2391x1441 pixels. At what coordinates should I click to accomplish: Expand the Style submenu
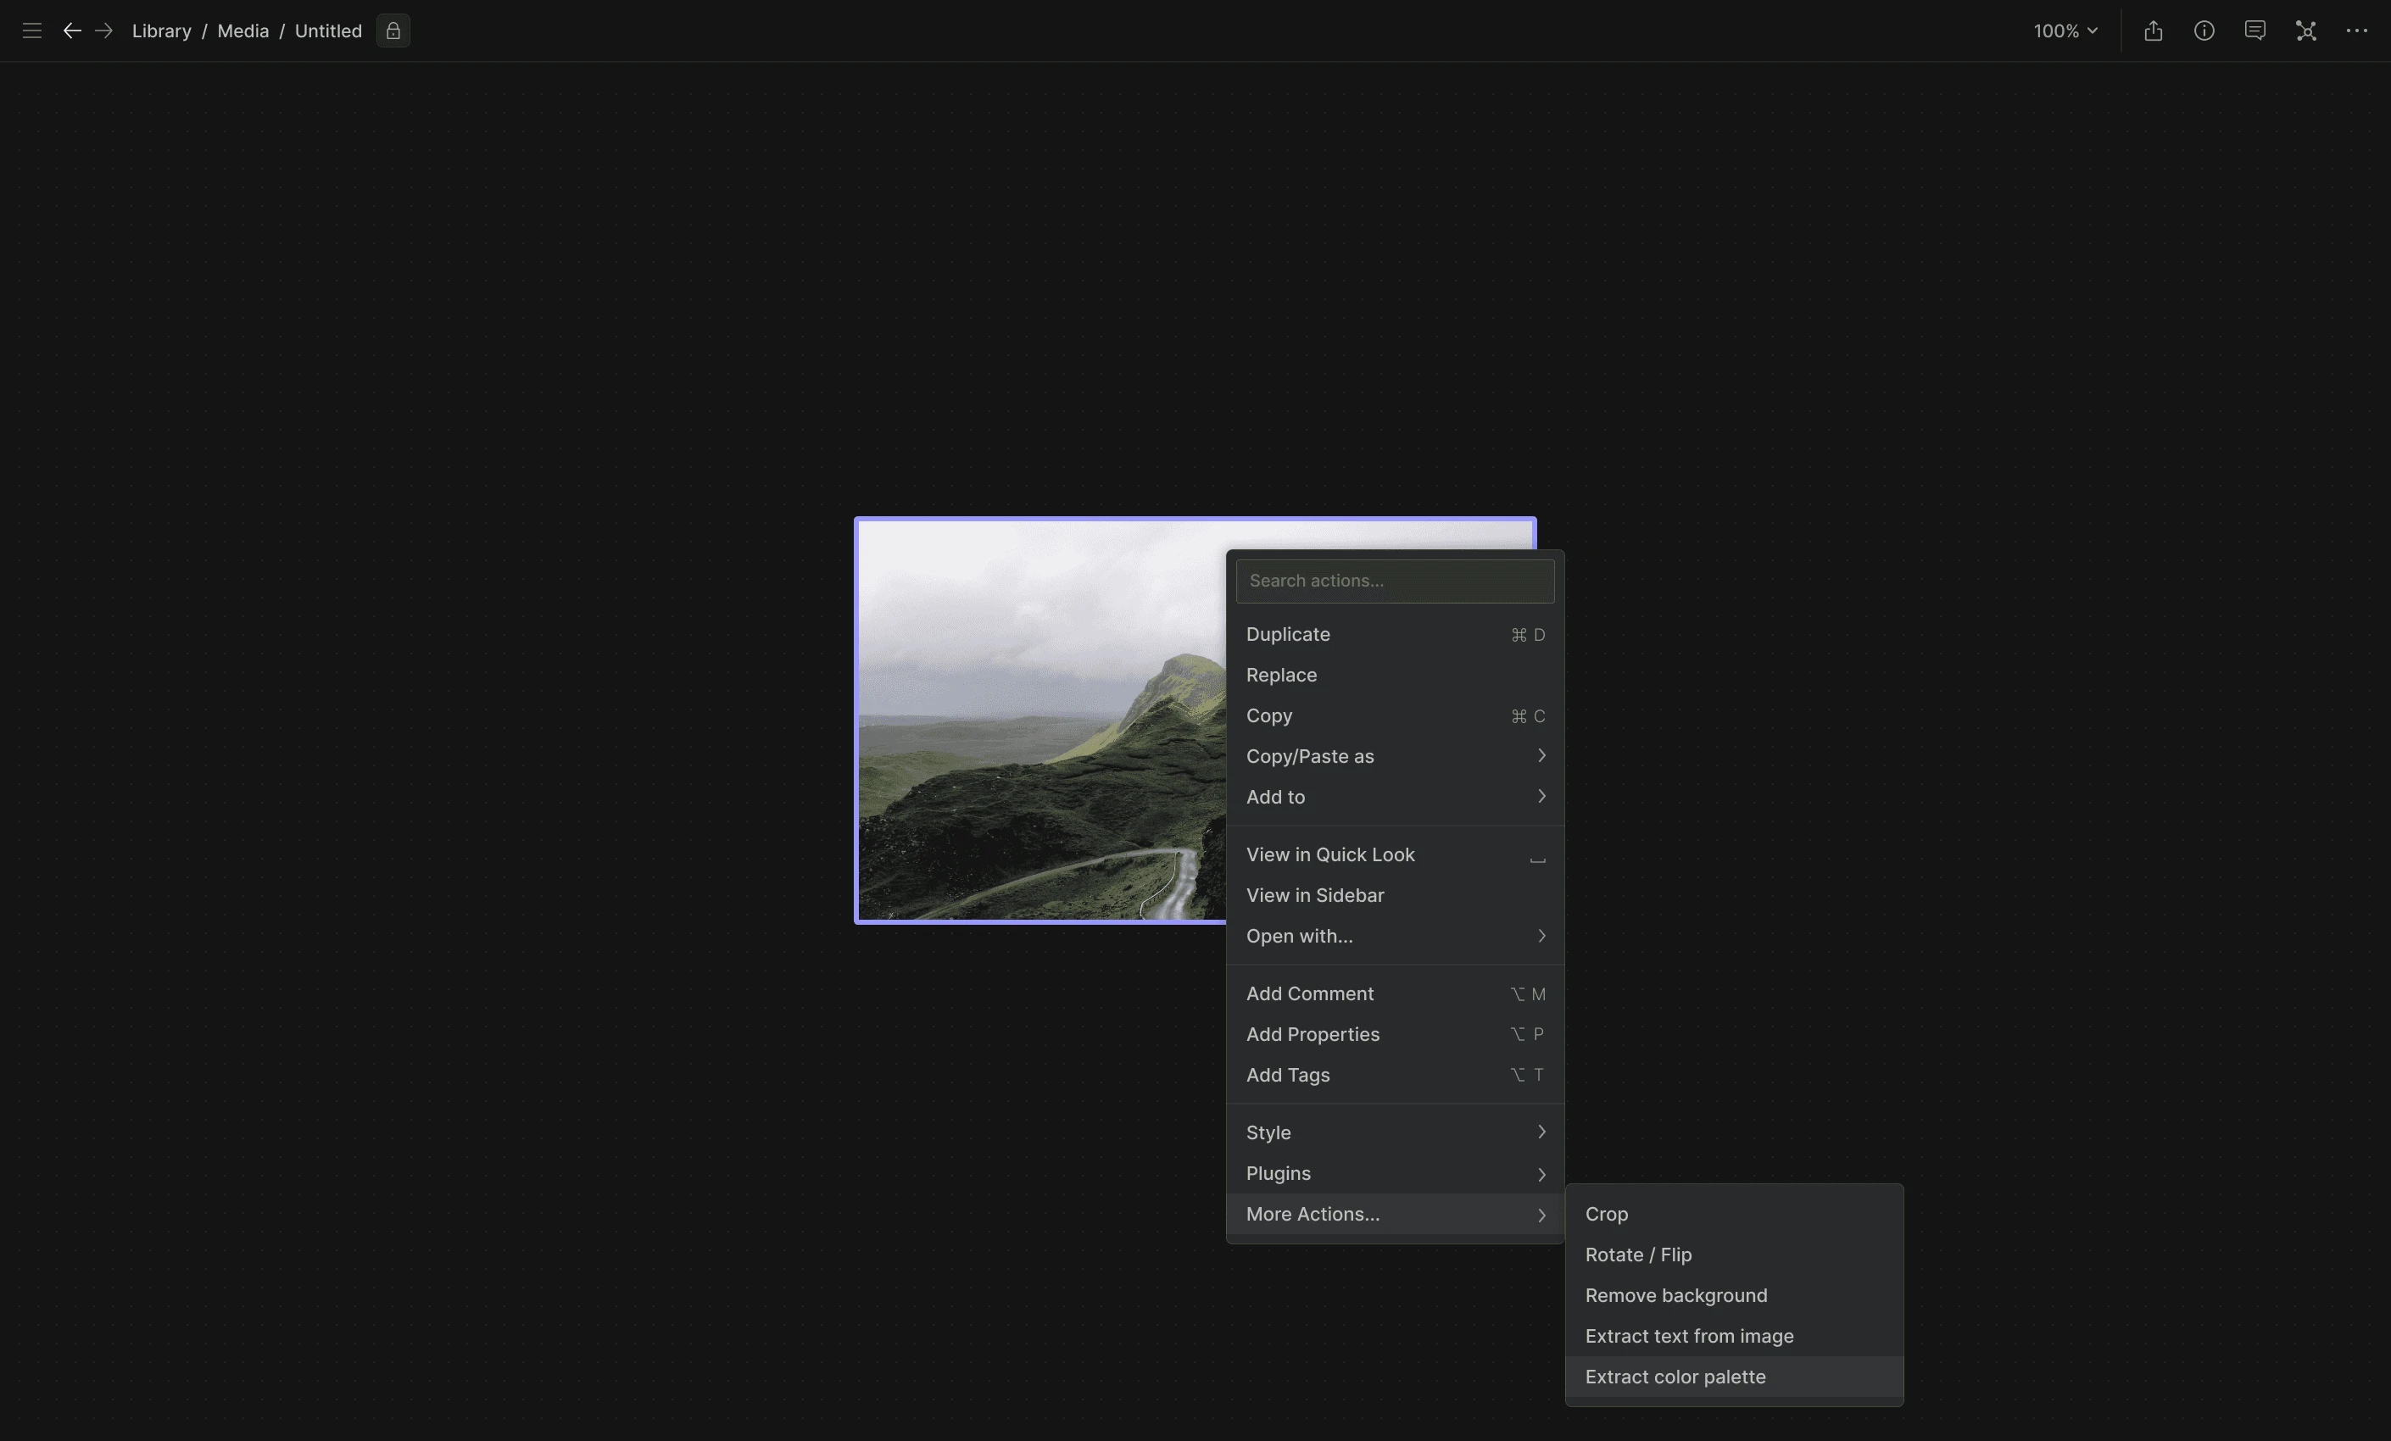(x=1395, y=1132)
